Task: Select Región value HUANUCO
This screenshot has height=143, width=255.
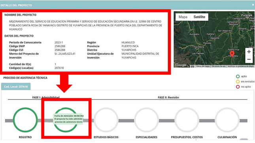Action: point(128,42)
